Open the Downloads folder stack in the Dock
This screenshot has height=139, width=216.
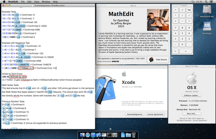[x=128, y=135]
